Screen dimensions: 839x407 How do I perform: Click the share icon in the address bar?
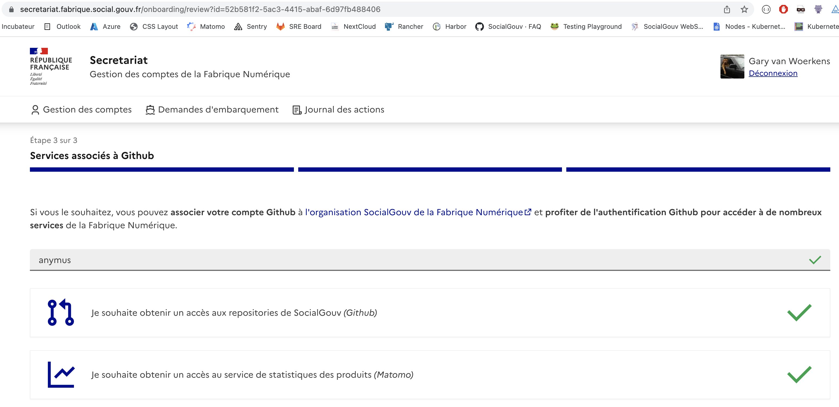727,9
